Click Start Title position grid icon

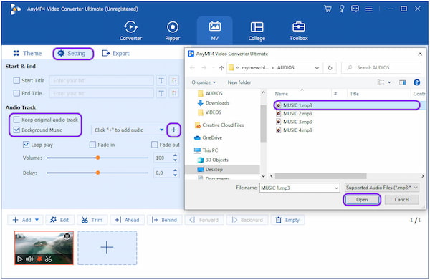click(x=174, y=80)
